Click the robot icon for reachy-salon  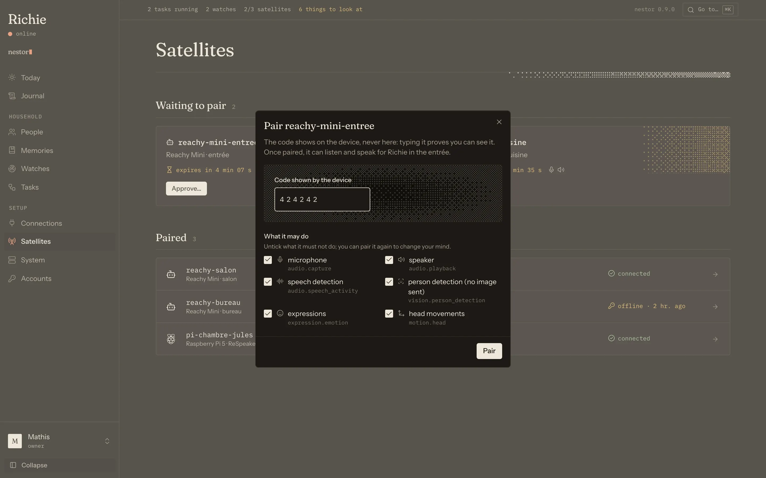(x=171, y=274)
